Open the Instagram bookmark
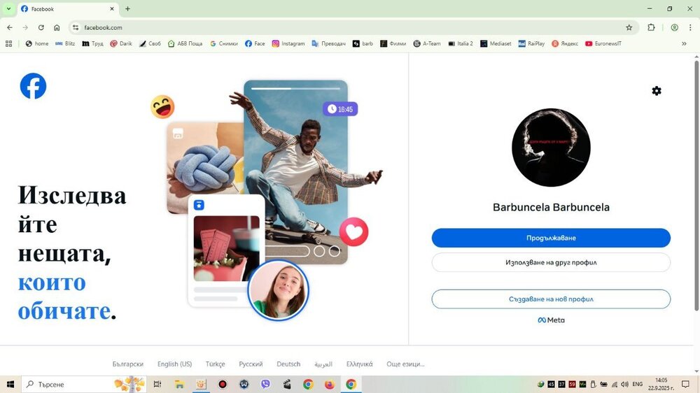 coord(288,43)
